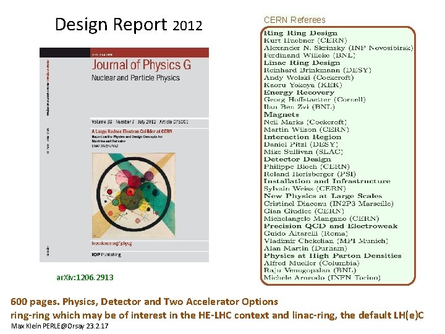Click the 'IOP Publishing' logo text
The image size is (445, 334).
(x=106, y=254)
